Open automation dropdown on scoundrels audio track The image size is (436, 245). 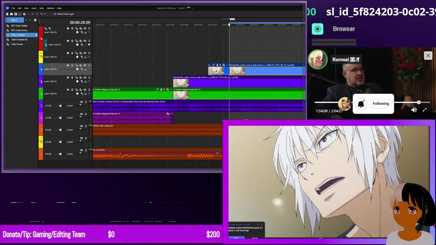click(81, 153)
